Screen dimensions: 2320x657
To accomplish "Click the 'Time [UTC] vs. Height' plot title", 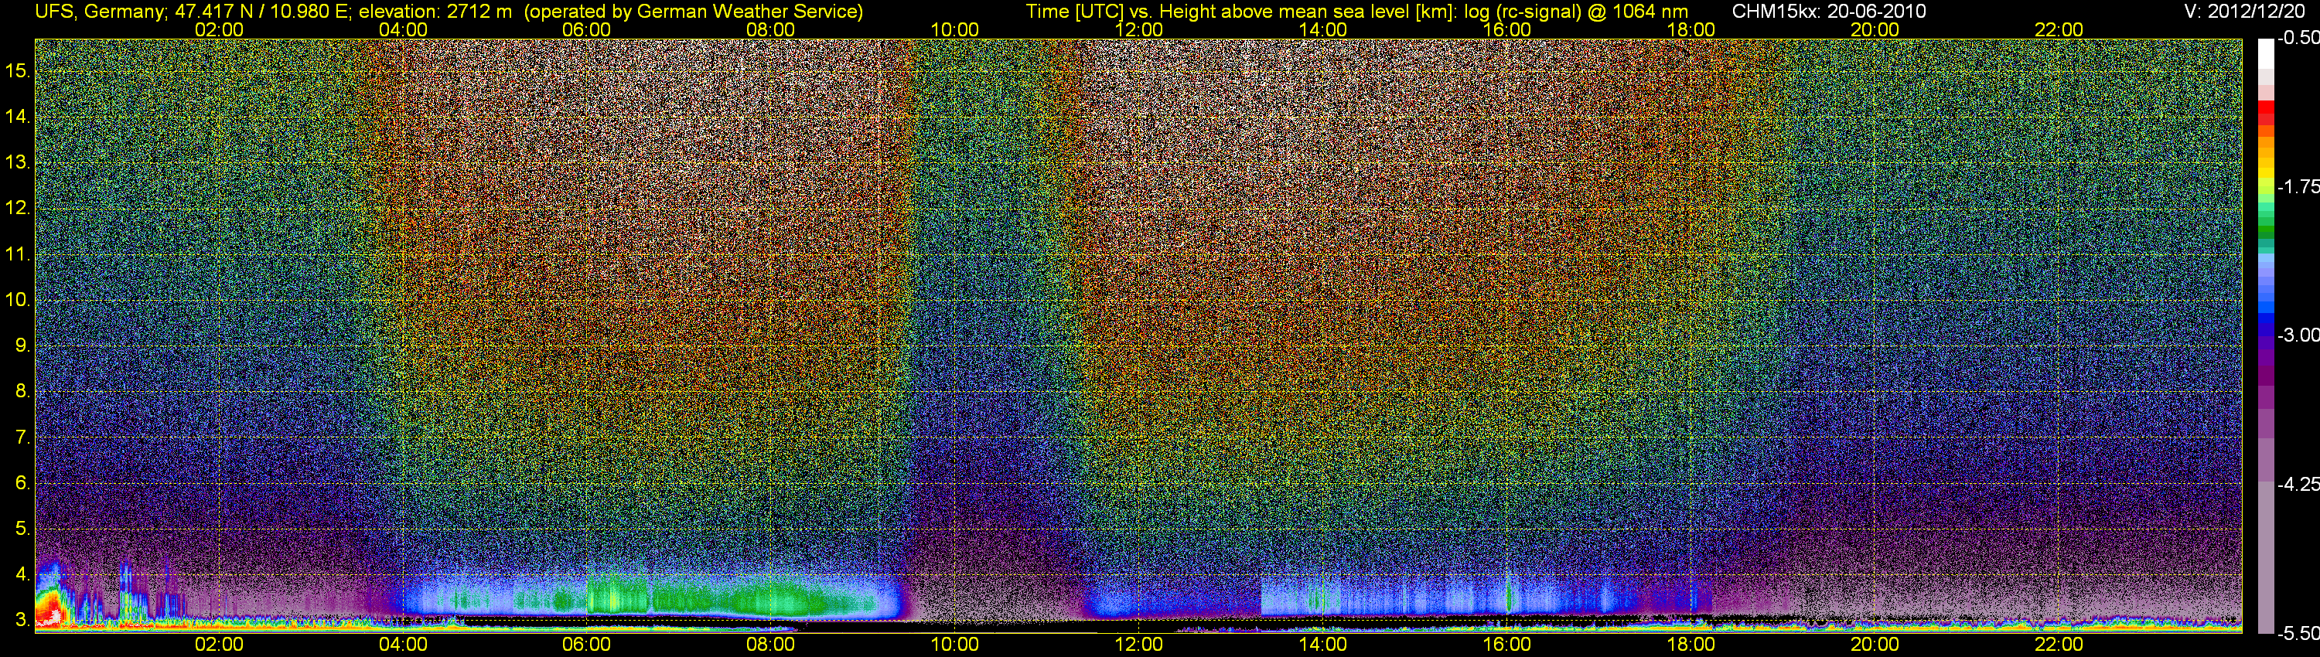I will click(1121, 12).
